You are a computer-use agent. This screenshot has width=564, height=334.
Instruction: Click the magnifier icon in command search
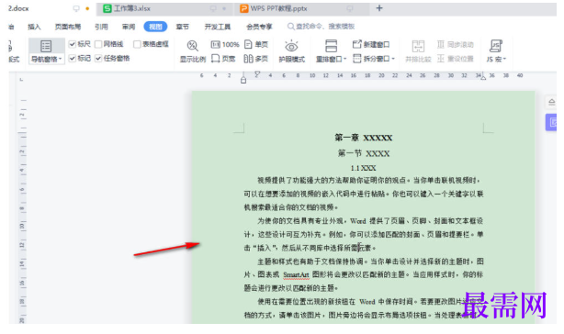click(x=290, y=27)
